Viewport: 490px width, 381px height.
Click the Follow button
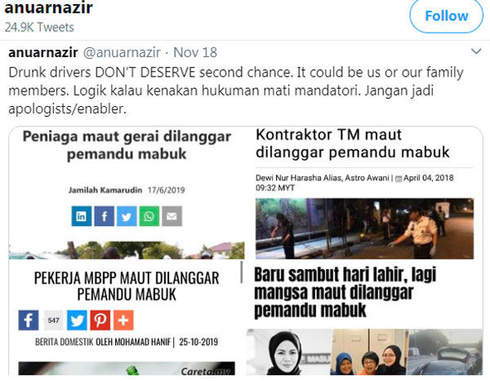(446, 16)
